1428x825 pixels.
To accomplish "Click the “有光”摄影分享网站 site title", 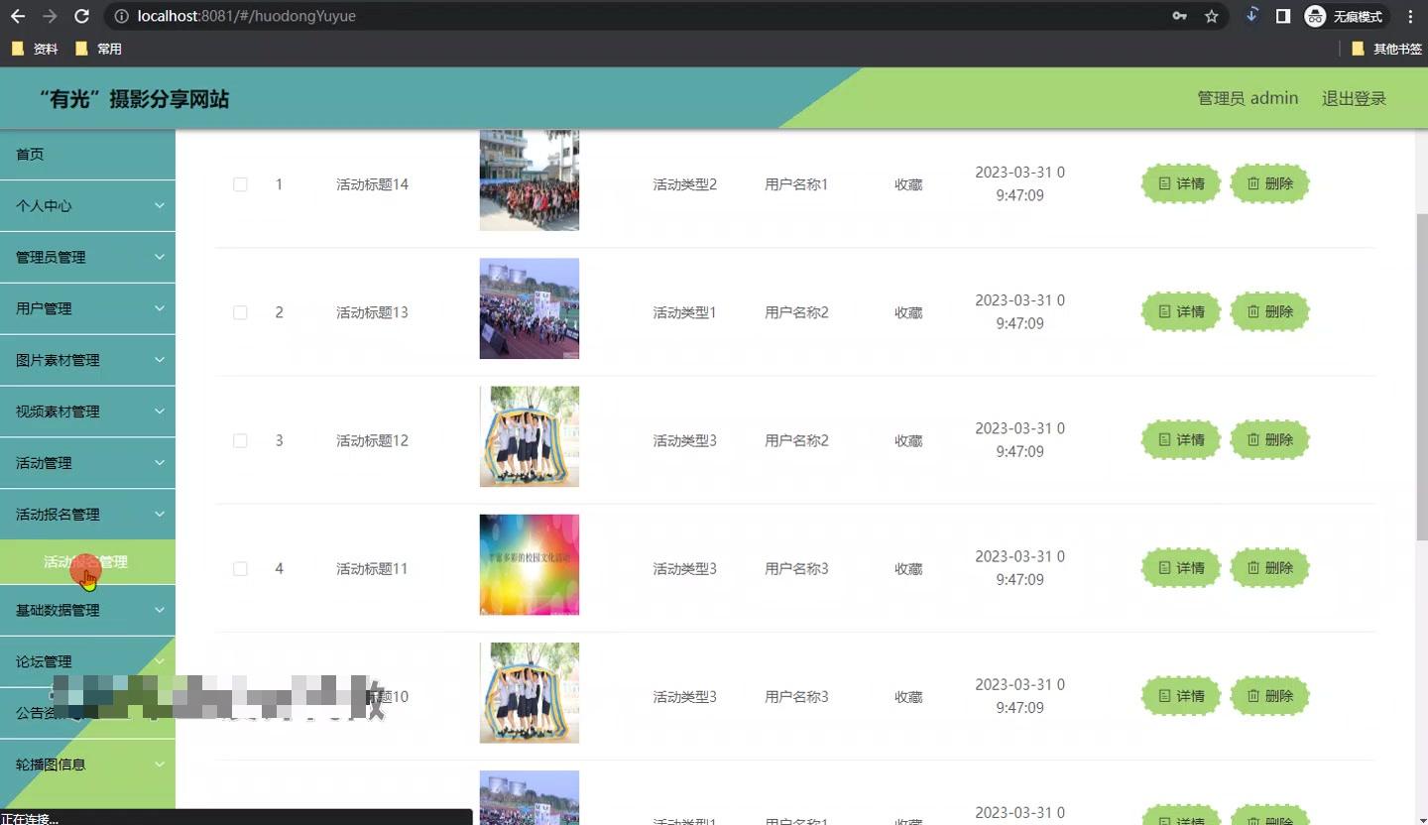I will (x=134, y=98).
